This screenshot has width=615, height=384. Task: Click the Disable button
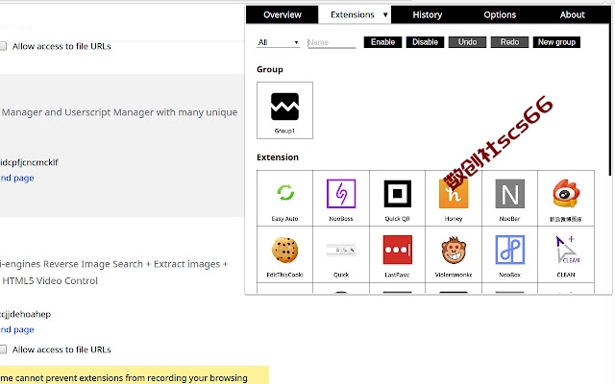point(425,42)
